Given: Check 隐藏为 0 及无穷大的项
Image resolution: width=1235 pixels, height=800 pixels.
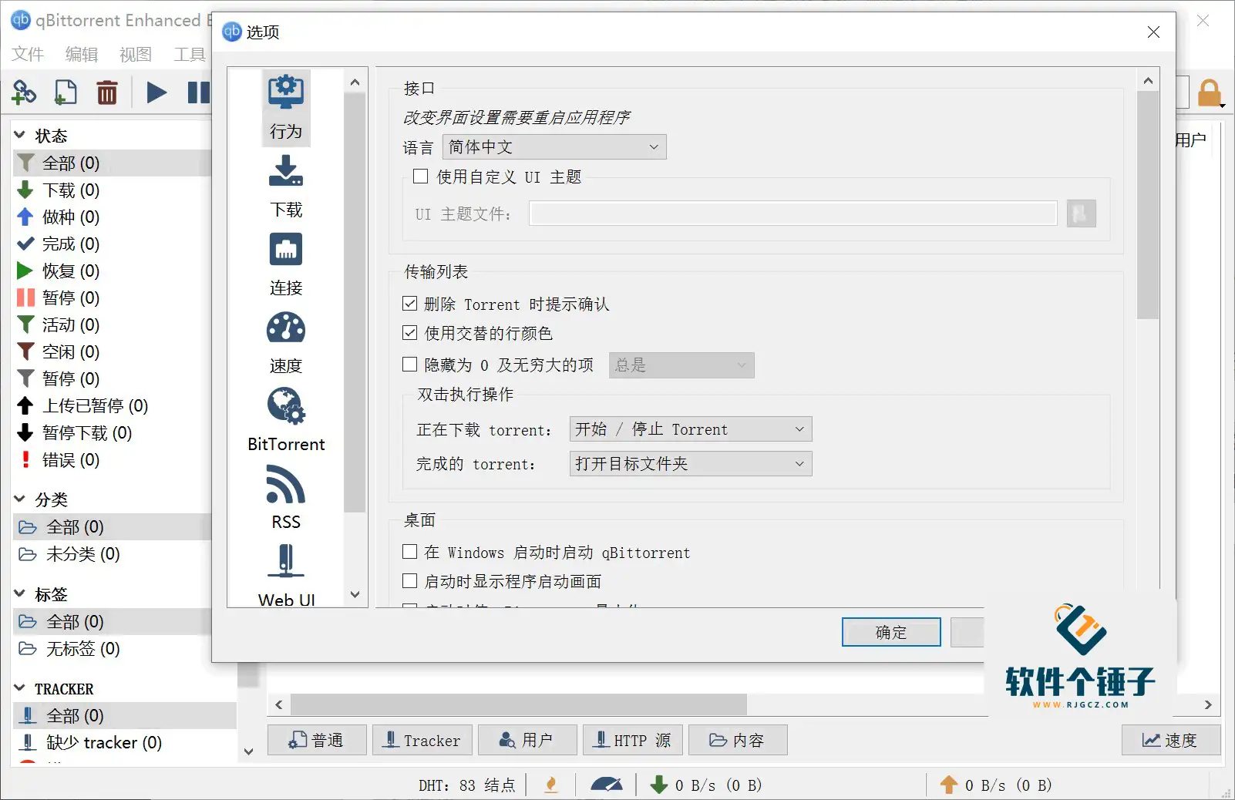Looking at the screenshot, I should tap(410, 365).
